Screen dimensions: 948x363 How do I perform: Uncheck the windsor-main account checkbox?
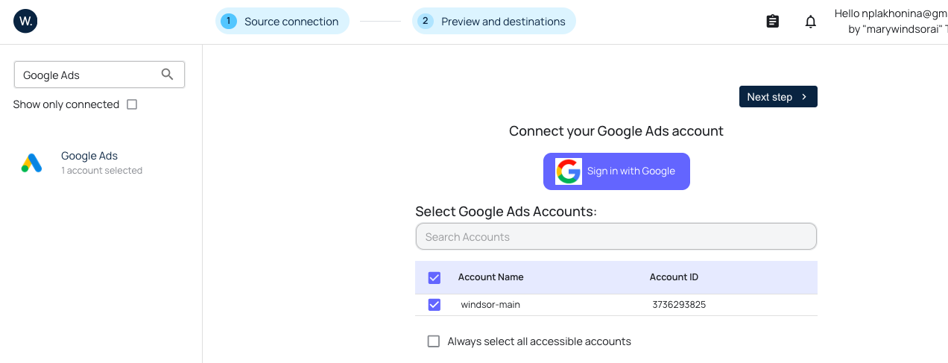pyautogui.click(x=434, y=305)
